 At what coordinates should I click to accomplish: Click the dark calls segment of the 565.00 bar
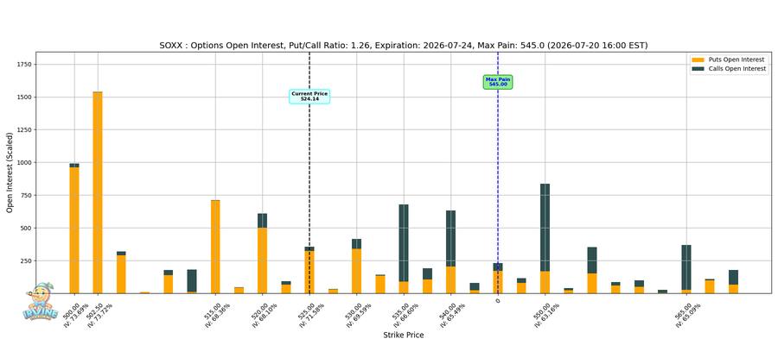686,267
